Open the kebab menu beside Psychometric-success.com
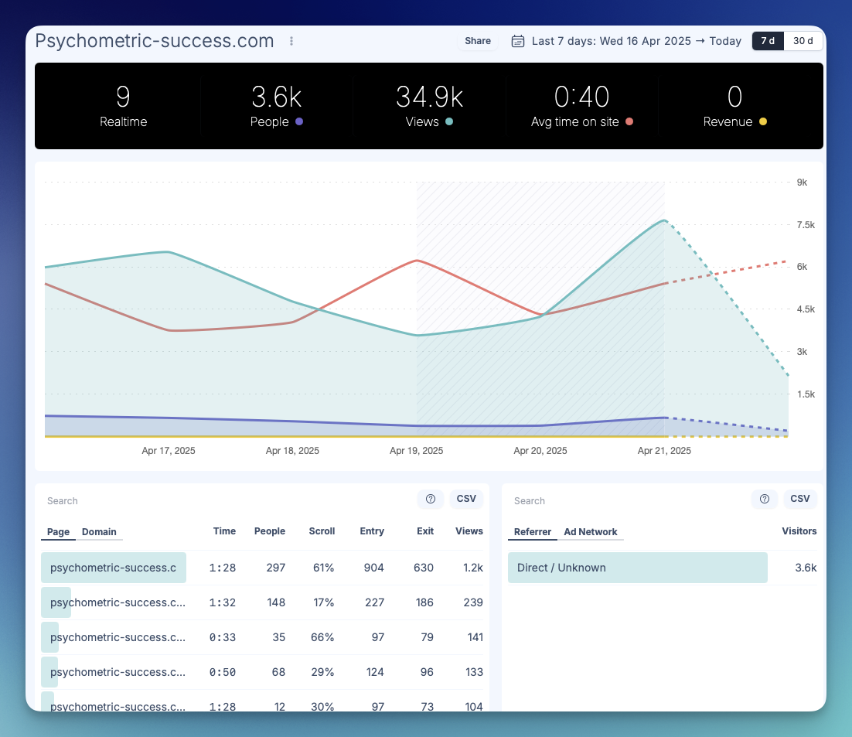 [291, 41]
